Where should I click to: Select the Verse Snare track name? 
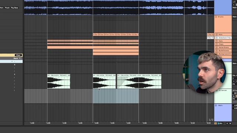(x=224, y=47)
